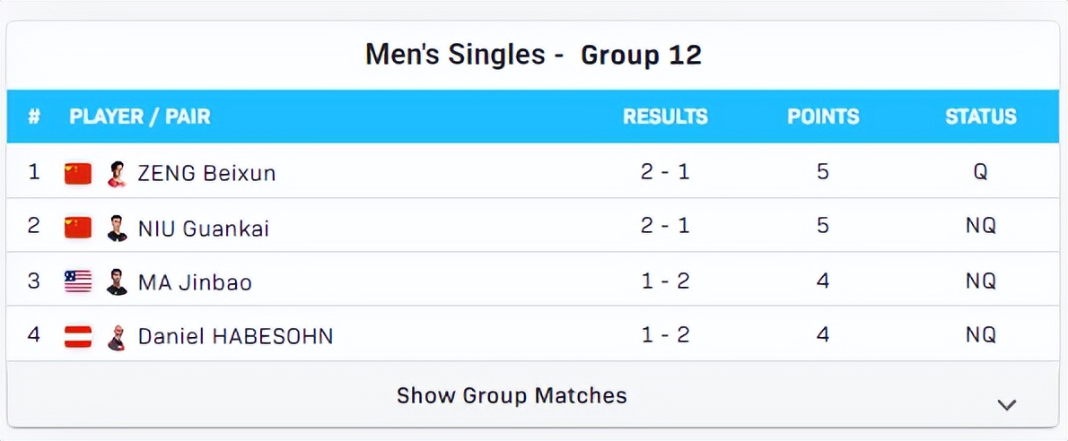This screenshot has height=441, width=1068.
Task: Click MA Jinbao's player avatar
Action: click(x=117, y=281)
